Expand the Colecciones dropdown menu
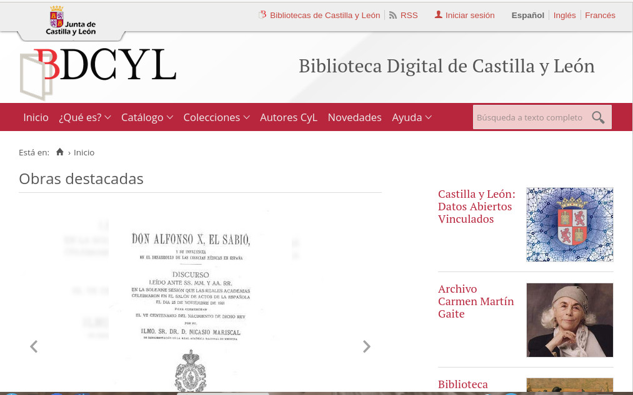 tap(216, 117)
